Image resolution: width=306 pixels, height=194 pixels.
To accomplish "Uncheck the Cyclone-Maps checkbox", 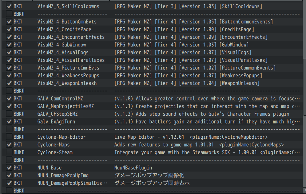I will tap(9, 145).
